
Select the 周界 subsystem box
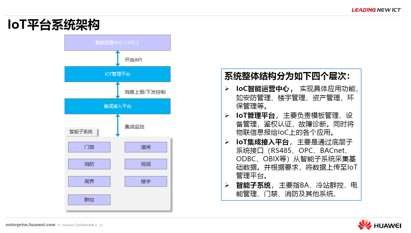click(x=89, y=181)
